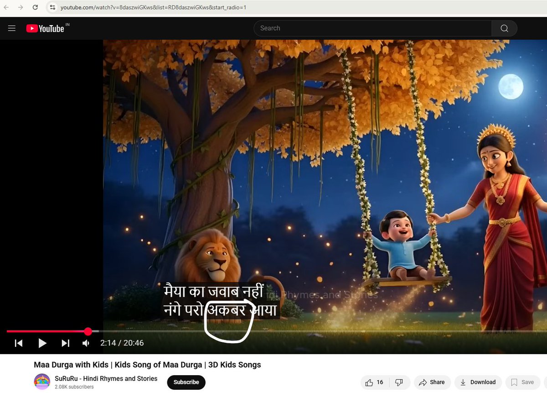Go back using browser back arrow
Image resolution: width=547 pixels, height=393 pixels.
tap(6, 7)
